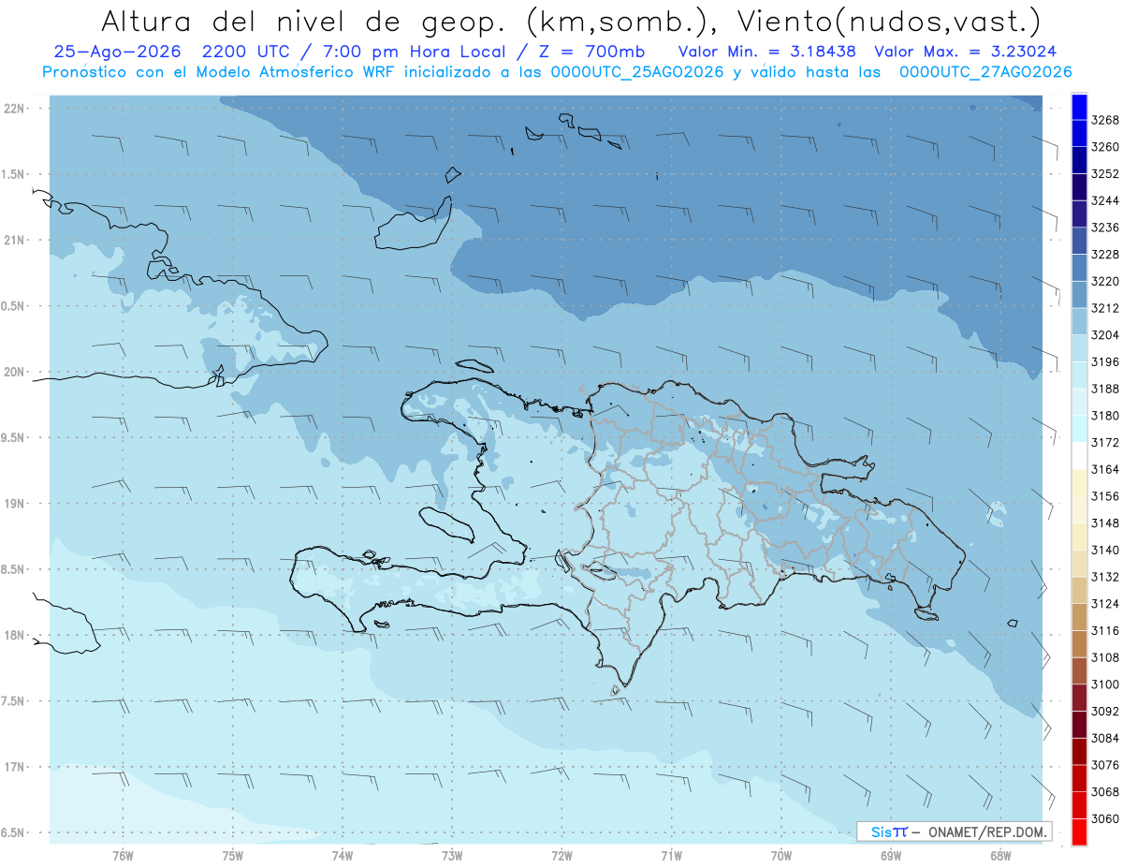Click the '70W' longitude label
The width and height of the screenshot is (1123, 868).
tap(781, 856)
